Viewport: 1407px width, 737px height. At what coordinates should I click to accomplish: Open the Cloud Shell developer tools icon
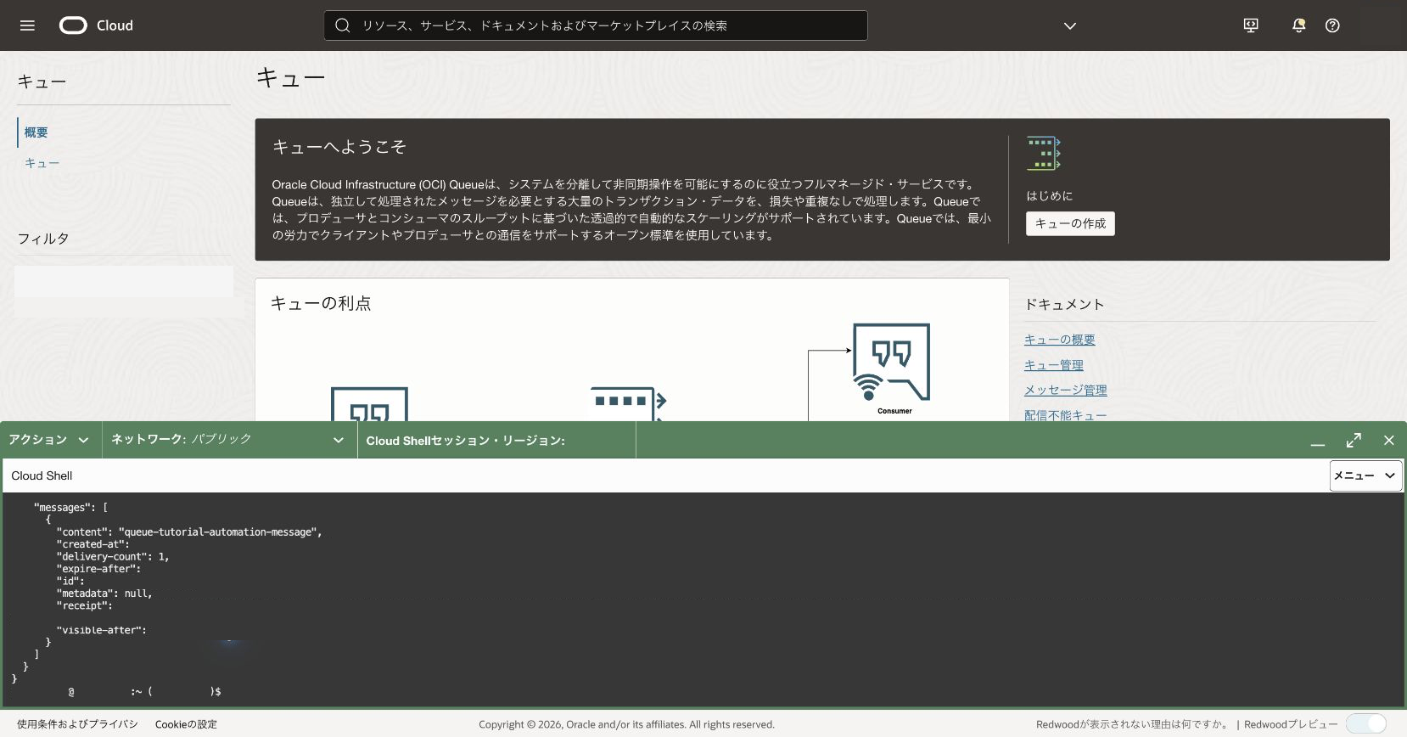[x=1251, y=25]
